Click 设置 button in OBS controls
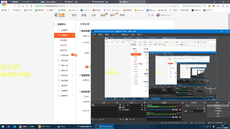230x129 pixels. coord(218,114)
